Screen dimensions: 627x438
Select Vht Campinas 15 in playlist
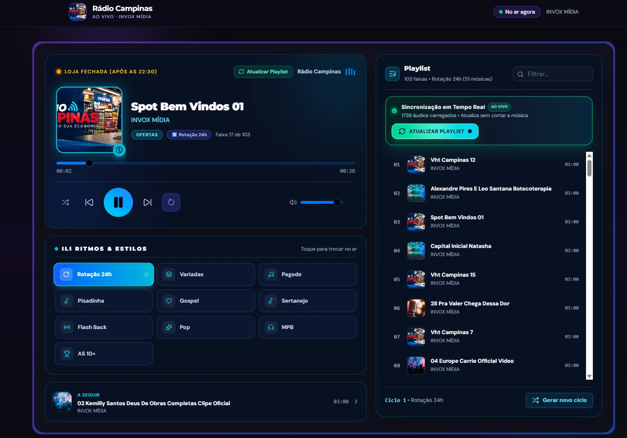(x=486, y=279)
